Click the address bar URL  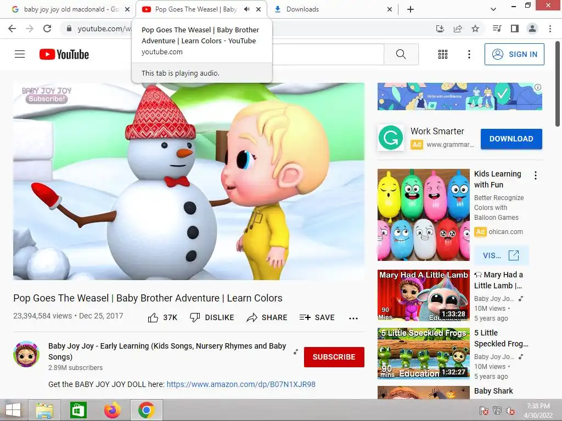click(105, 29)
